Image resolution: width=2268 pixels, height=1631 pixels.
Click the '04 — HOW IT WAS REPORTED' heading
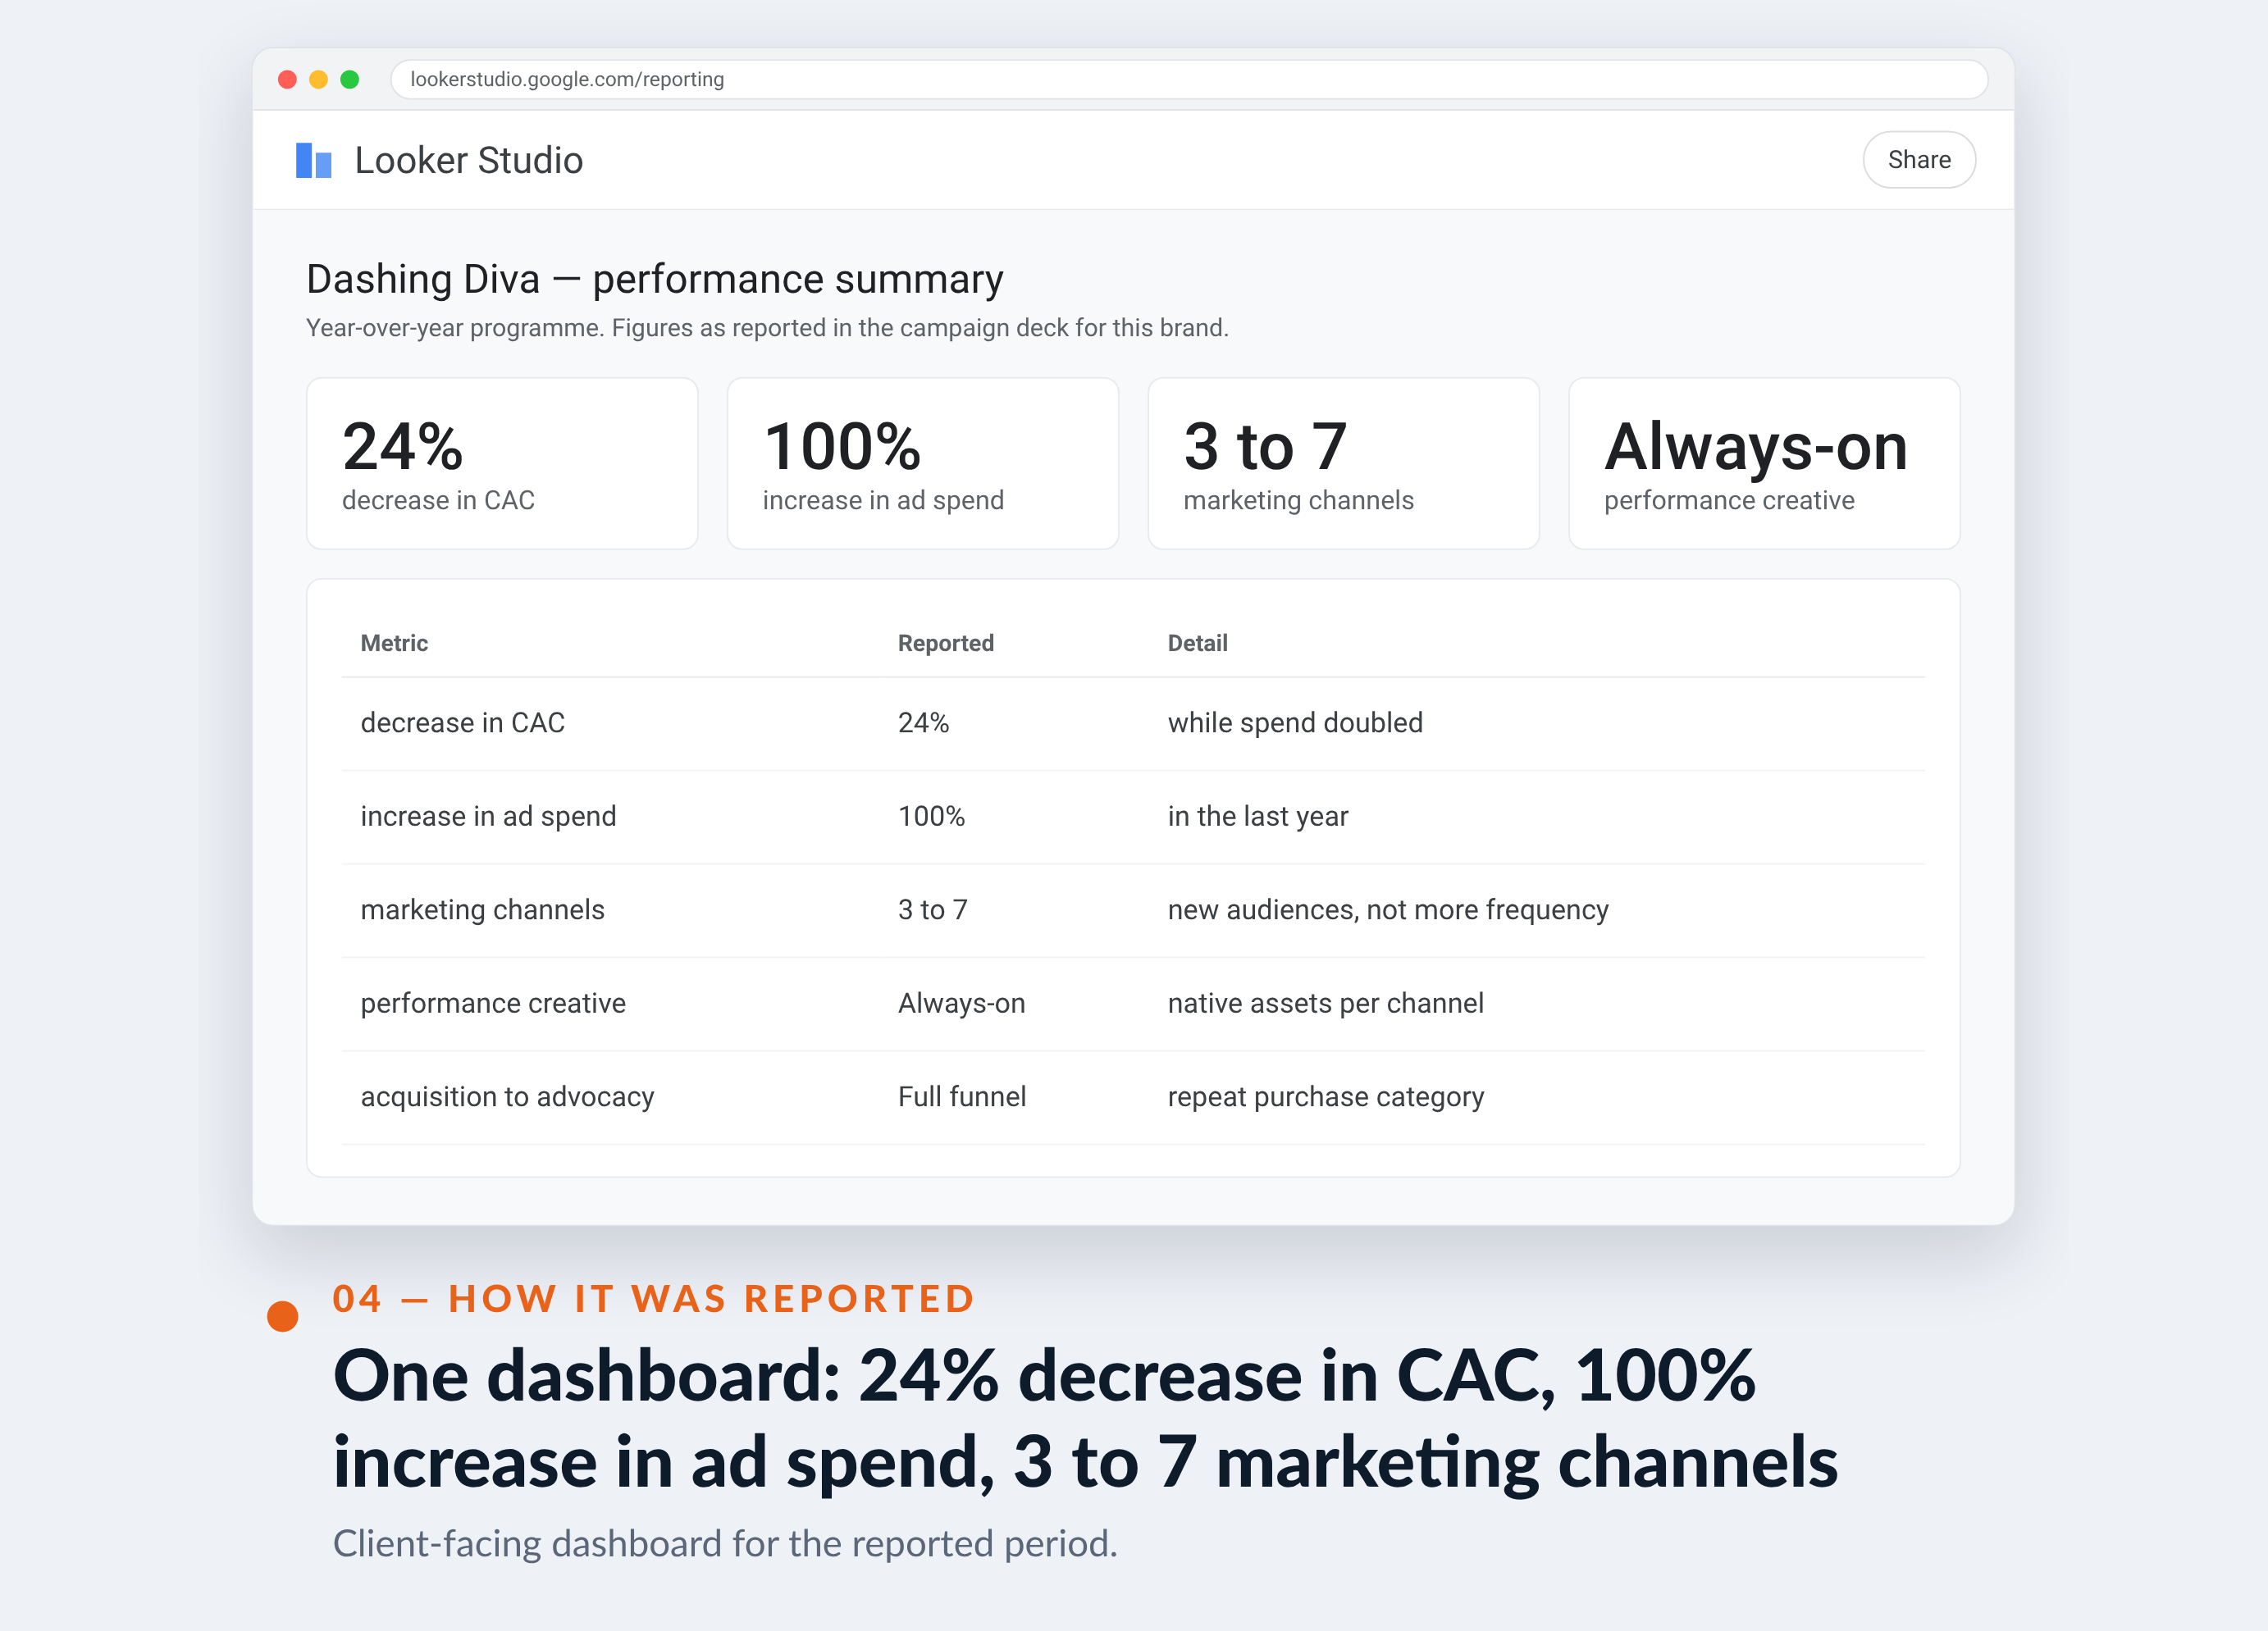[653, 1298]
